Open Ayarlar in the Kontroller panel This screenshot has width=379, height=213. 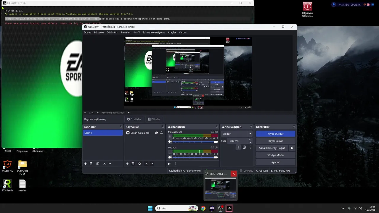point(275,162)
